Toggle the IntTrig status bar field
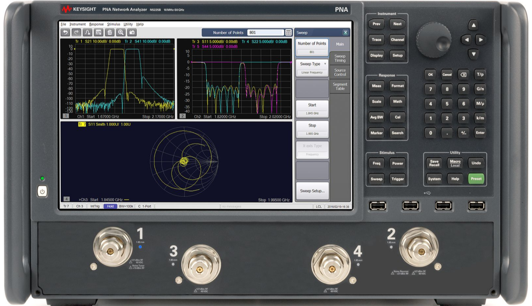This screenshot has width=532, height=306. pyautogui.click(x=95, y=206)
